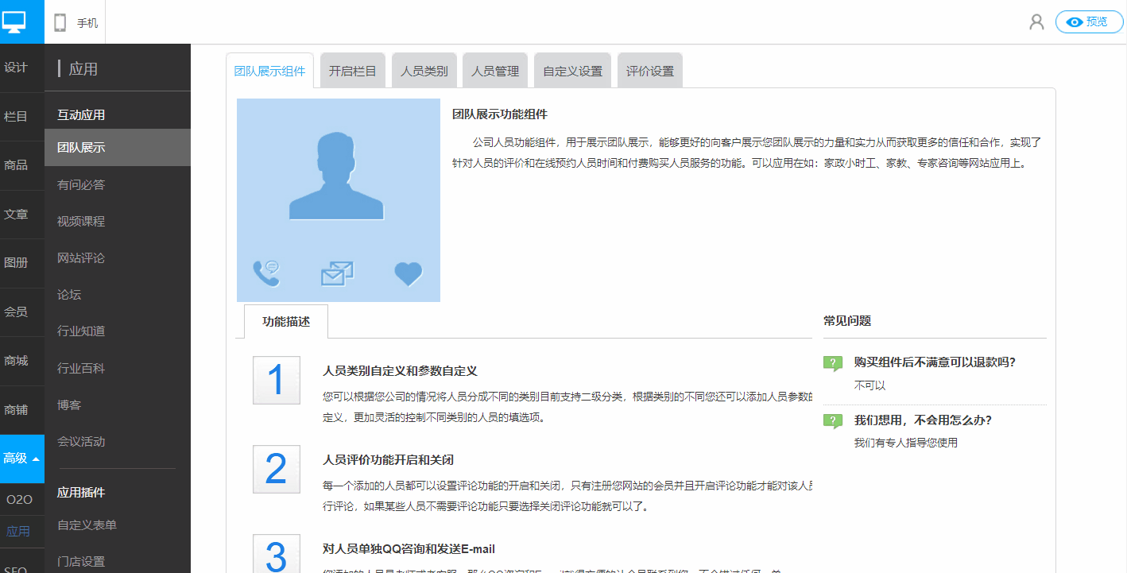Go to 自定义表单 plugin

(87, 525)
